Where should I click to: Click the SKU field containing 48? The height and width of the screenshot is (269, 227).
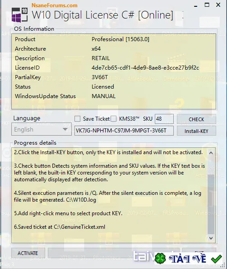click(x=164, y=119)
